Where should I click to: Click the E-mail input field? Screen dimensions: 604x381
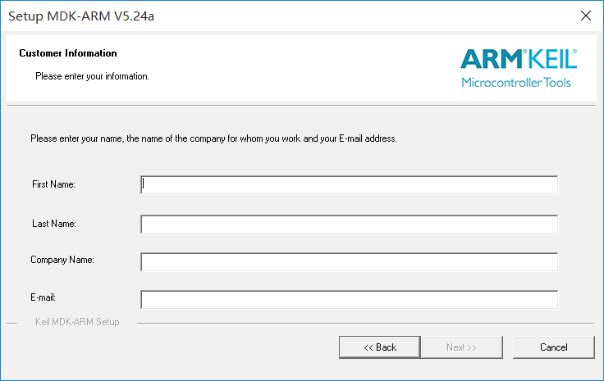[349, 300]
